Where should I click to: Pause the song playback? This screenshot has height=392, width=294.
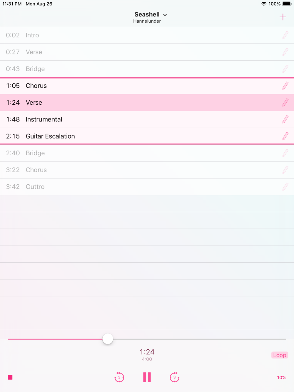click(x=147, y=377)
